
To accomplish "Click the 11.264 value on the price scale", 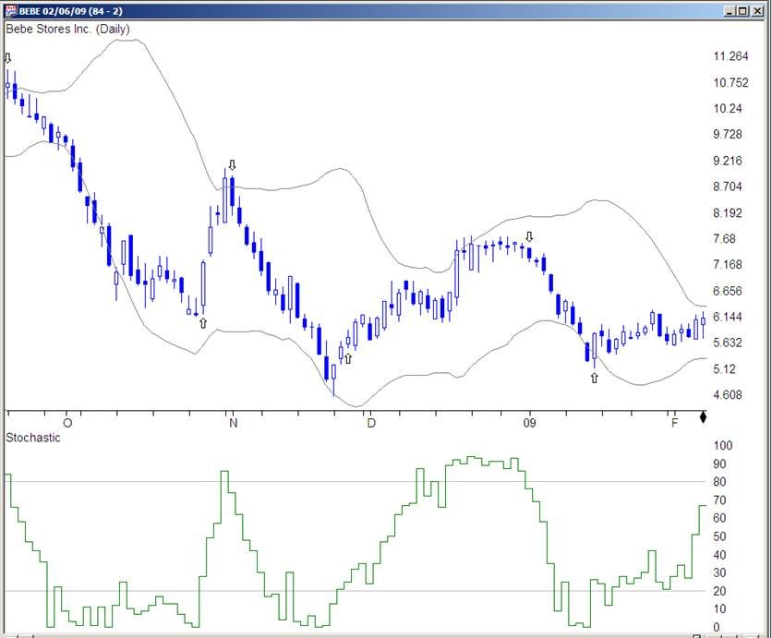I will coord(730,56).
